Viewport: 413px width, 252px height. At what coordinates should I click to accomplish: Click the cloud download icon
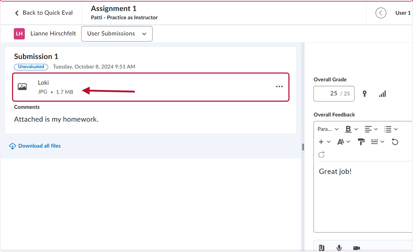pyautogui.click(x=12, y=146)
